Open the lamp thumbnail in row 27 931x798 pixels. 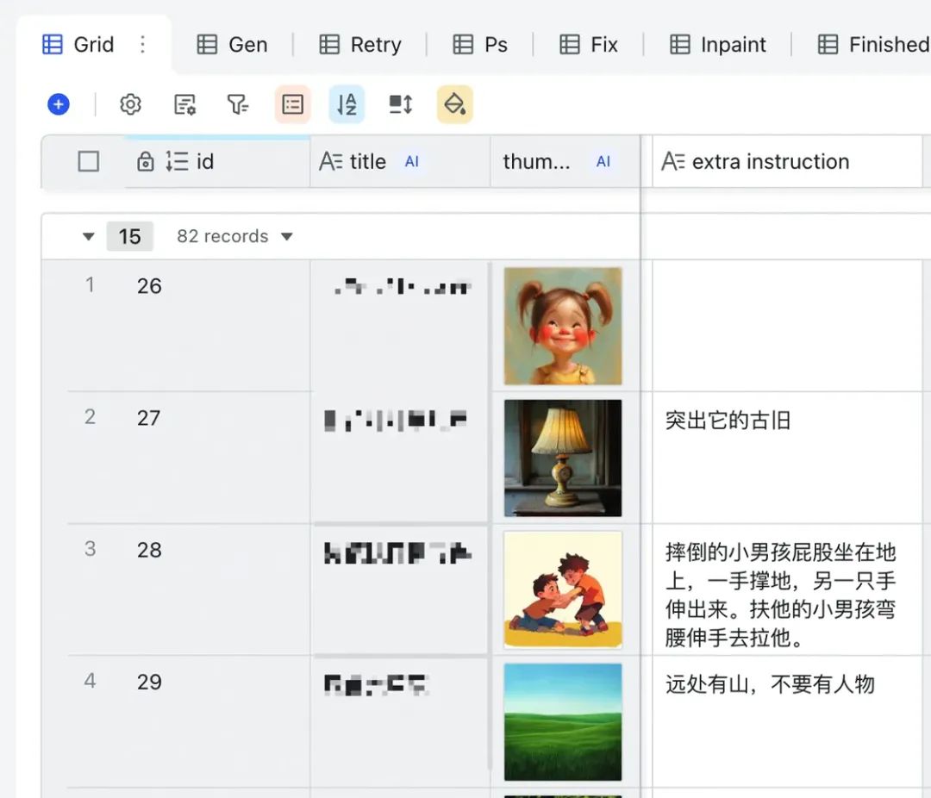point(563,458)
